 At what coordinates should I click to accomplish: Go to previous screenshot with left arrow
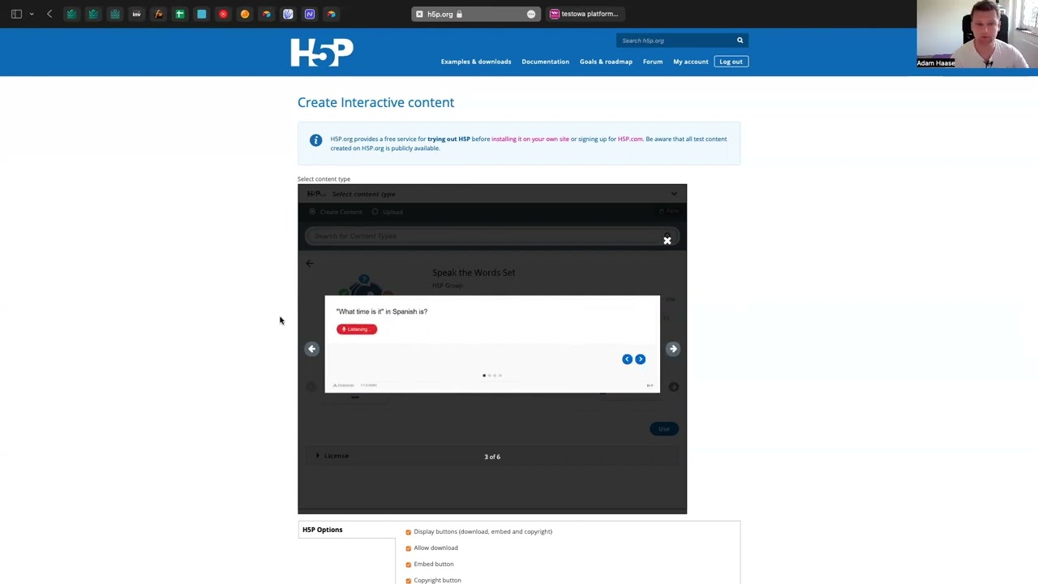coord(311,349)
